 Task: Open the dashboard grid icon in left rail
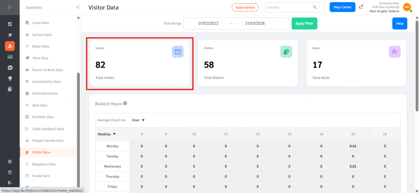[10, 24]
